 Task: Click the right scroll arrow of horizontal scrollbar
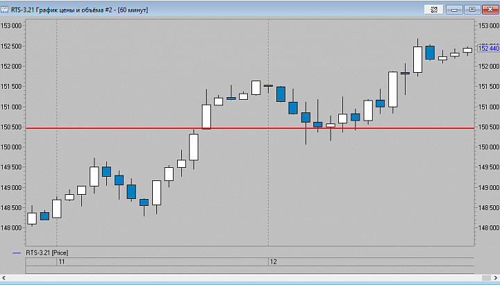click(496, 278)
